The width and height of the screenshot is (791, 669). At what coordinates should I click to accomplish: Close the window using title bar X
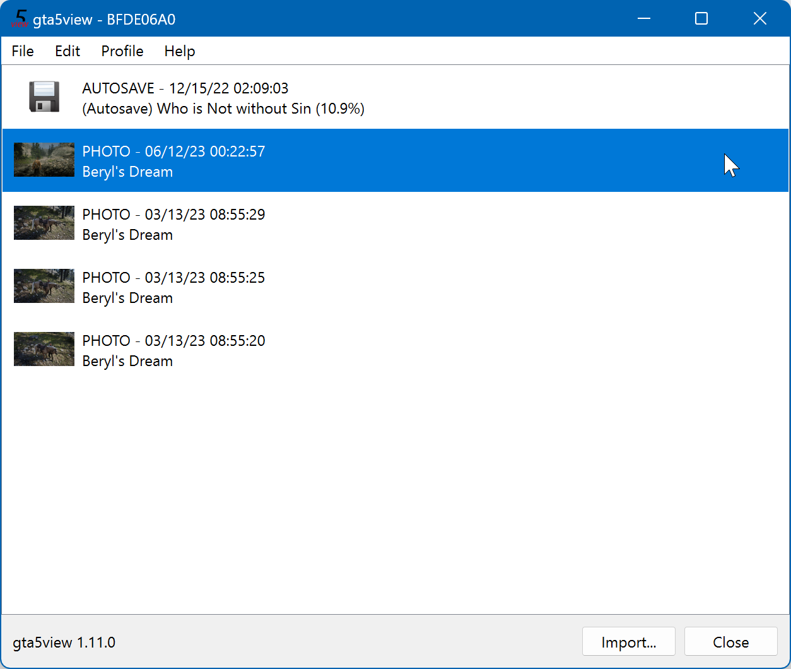(760, 19)
